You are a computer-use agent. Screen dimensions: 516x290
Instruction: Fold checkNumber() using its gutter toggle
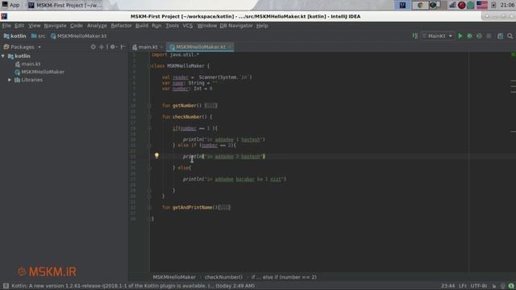pos(149,117)
